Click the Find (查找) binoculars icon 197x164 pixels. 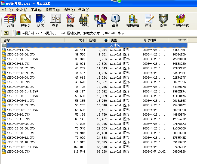pos(85,21)
